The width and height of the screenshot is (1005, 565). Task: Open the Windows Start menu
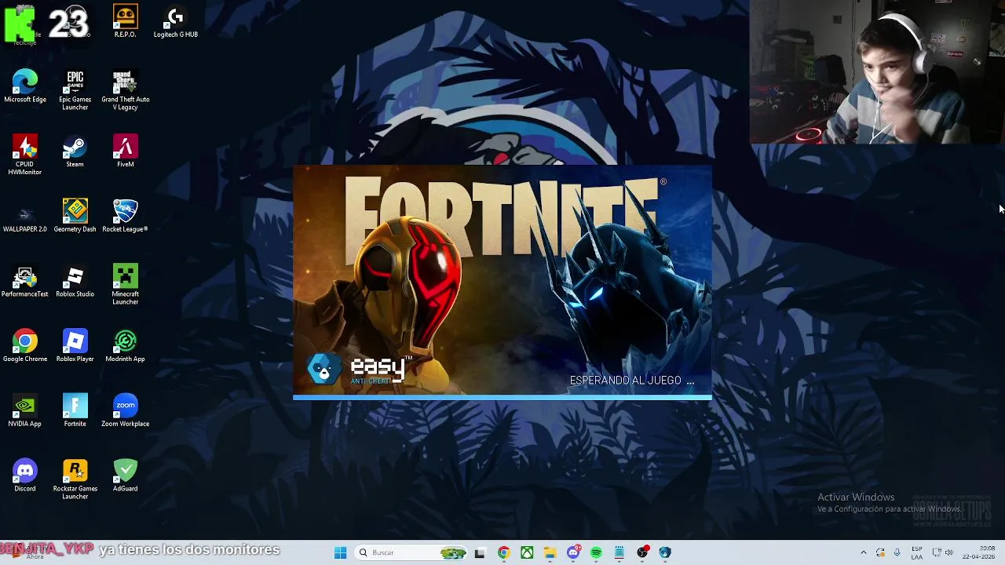click(x=340, y=552)
